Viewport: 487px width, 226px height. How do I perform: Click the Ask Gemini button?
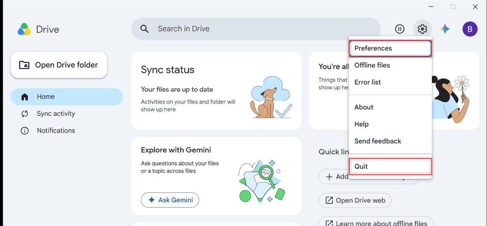170,200
